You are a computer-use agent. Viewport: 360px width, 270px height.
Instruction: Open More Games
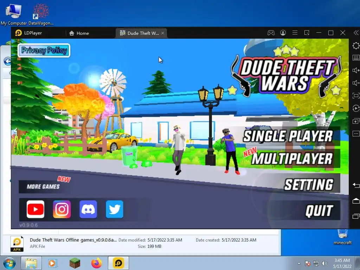pos(43,186)
